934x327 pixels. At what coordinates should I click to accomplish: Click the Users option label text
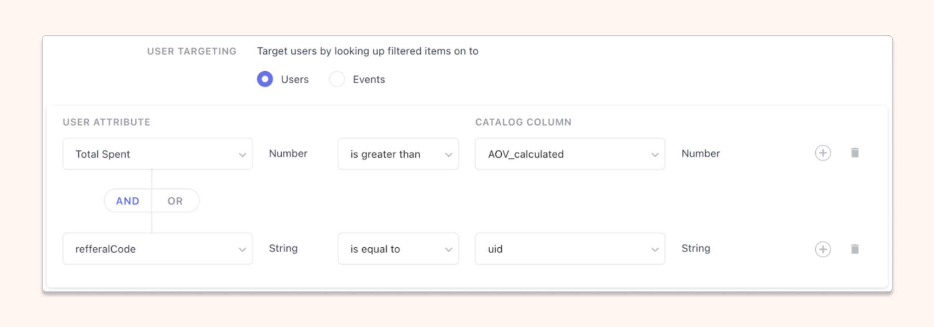(295, 79)
